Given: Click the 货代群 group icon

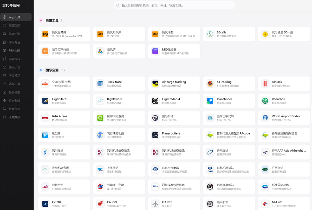Looking at the screenshot, I should pyautogui.click(x=100, y=51).
